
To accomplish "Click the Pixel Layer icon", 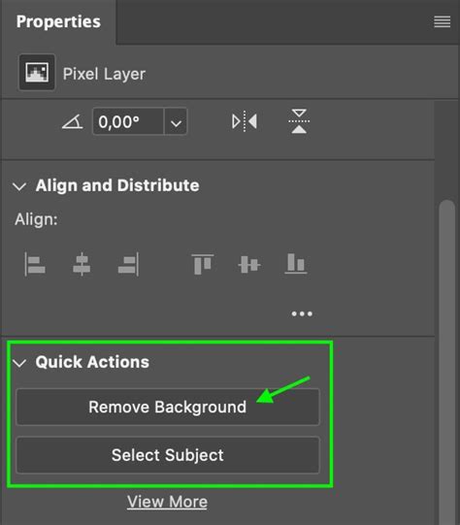I will [x=37, y=73].
